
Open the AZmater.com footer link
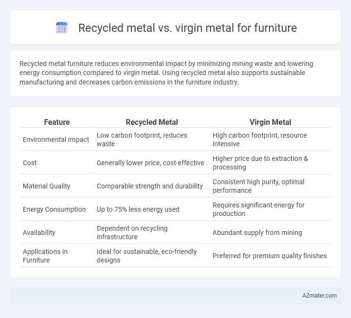point(319,296)
